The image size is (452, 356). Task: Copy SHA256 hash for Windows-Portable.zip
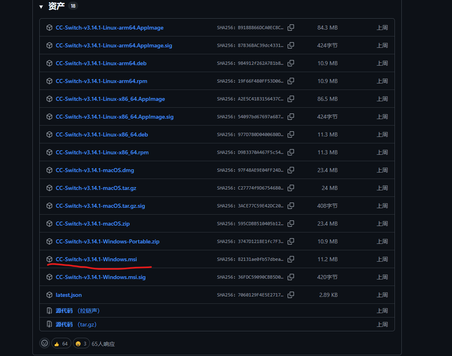pos(291,241)
